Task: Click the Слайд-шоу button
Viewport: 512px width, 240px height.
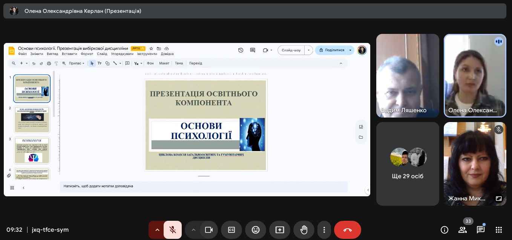Action: (x=291, y=50)
